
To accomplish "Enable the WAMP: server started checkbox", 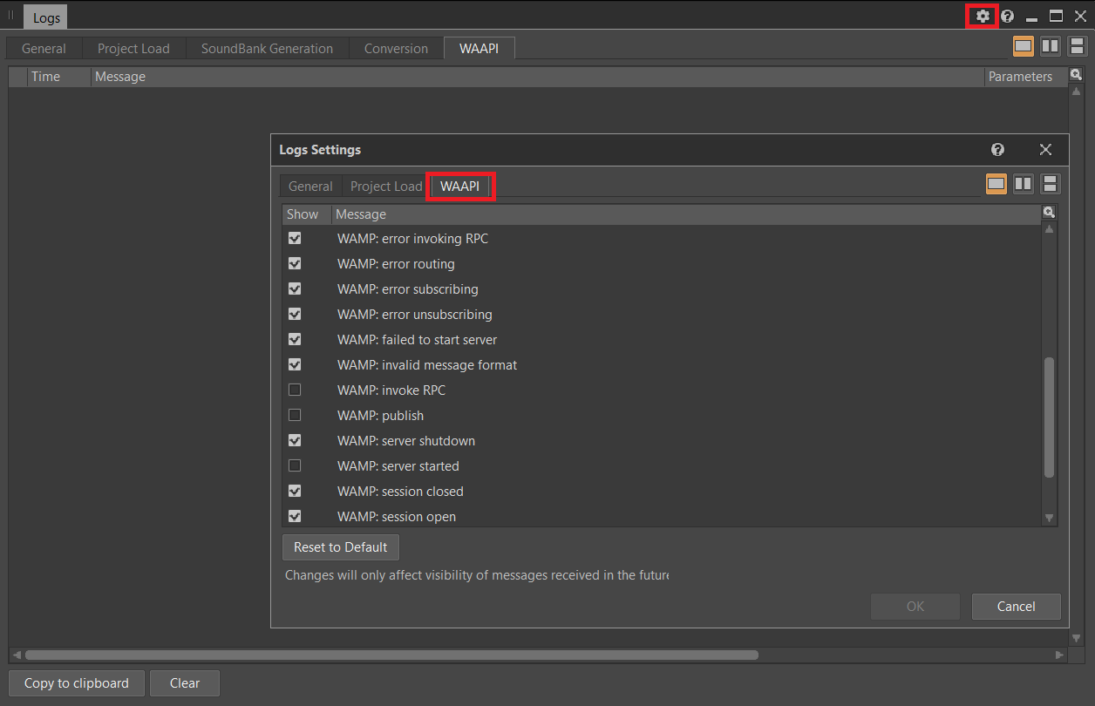I will (x=295, y=465).
